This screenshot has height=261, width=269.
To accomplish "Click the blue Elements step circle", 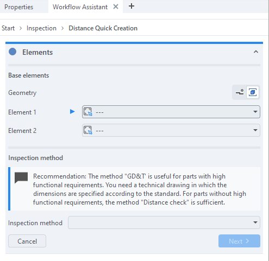I will pyautogui.click(x=12, y=52).
